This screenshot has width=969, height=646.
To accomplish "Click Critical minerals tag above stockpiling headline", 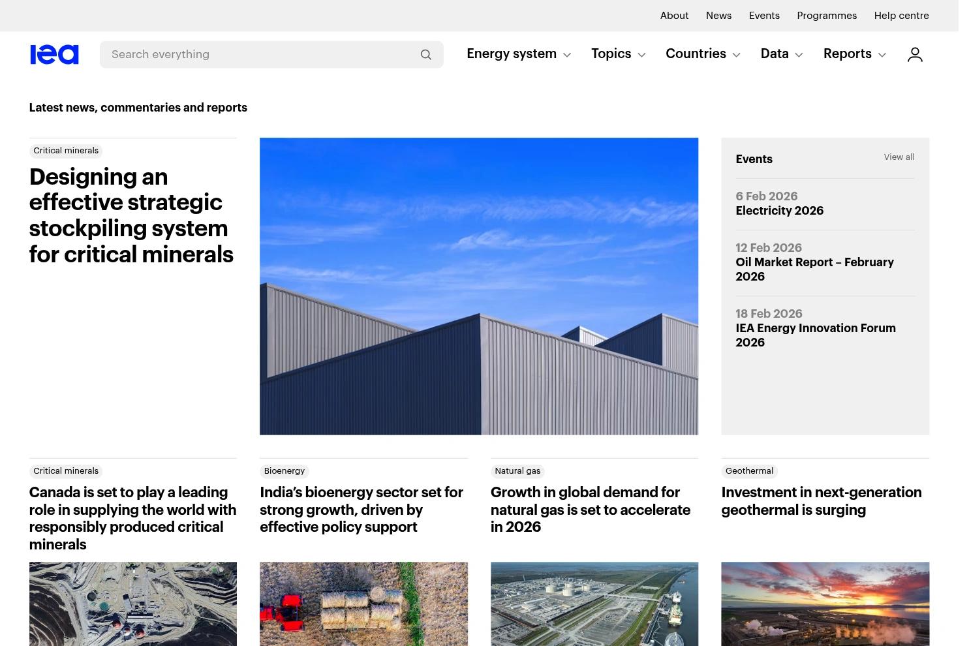I will tap(66, 151).
